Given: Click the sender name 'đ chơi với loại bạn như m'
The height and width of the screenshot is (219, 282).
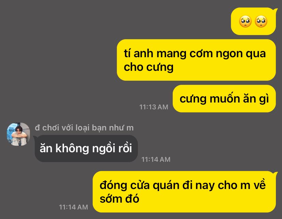Looking at the screenshot, I should tap(84, 128).
